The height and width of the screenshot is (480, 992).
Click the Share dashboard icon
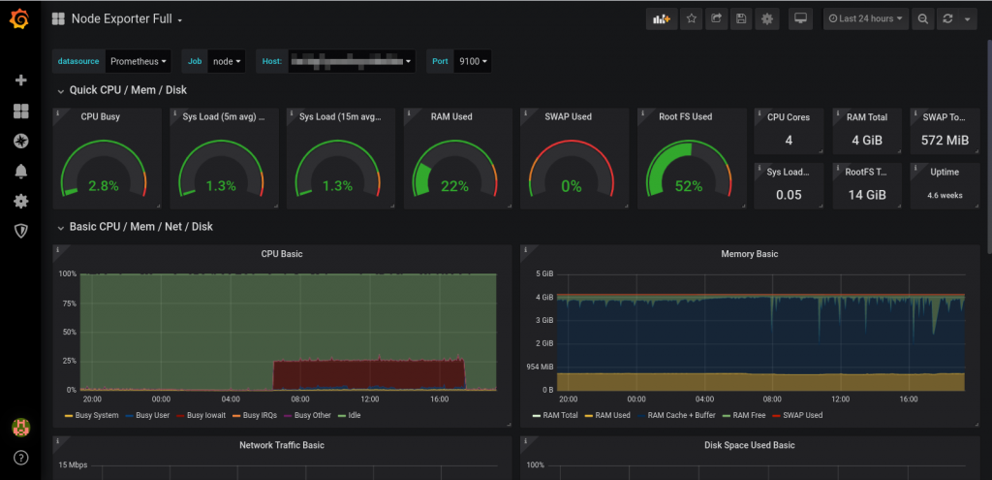(x=716, y=18)
